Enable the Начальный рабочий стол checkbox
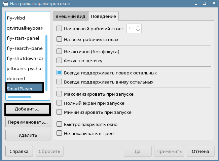The image size is (219, 161). 60,29
